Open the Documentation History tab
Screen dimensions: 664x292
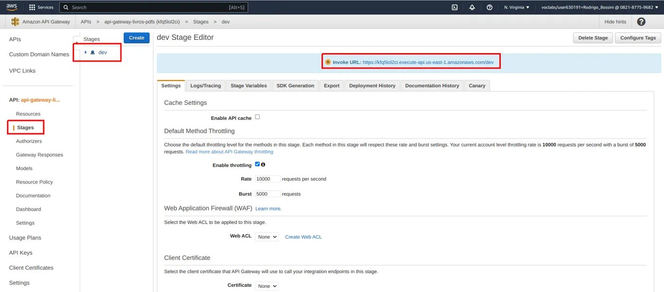pos(432,86)
